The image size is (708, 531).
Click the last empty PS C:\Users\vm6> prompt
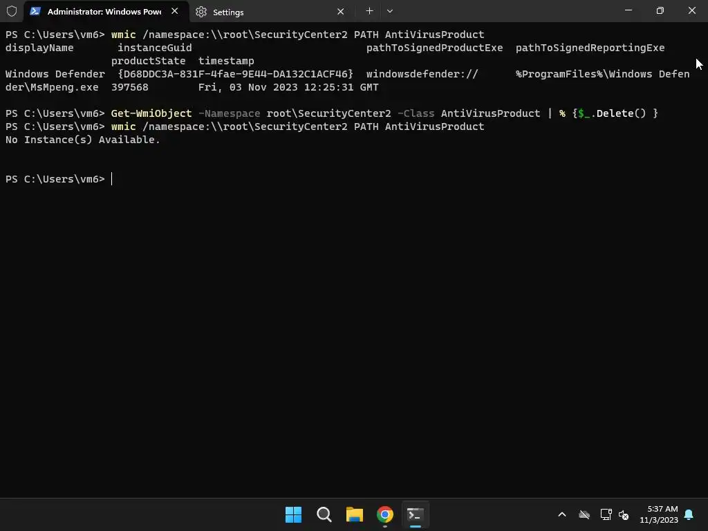pyautogui.click(x=55, y=179)
